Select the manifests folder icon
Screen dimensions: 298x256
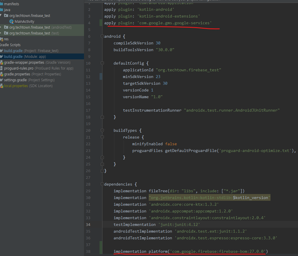click(1, 4)
